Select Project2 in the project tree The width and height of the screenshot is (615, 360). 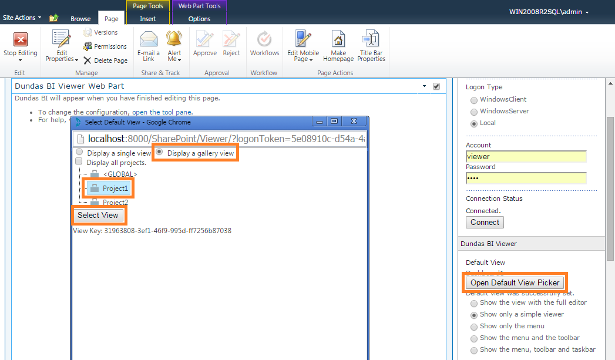[115, 203]
